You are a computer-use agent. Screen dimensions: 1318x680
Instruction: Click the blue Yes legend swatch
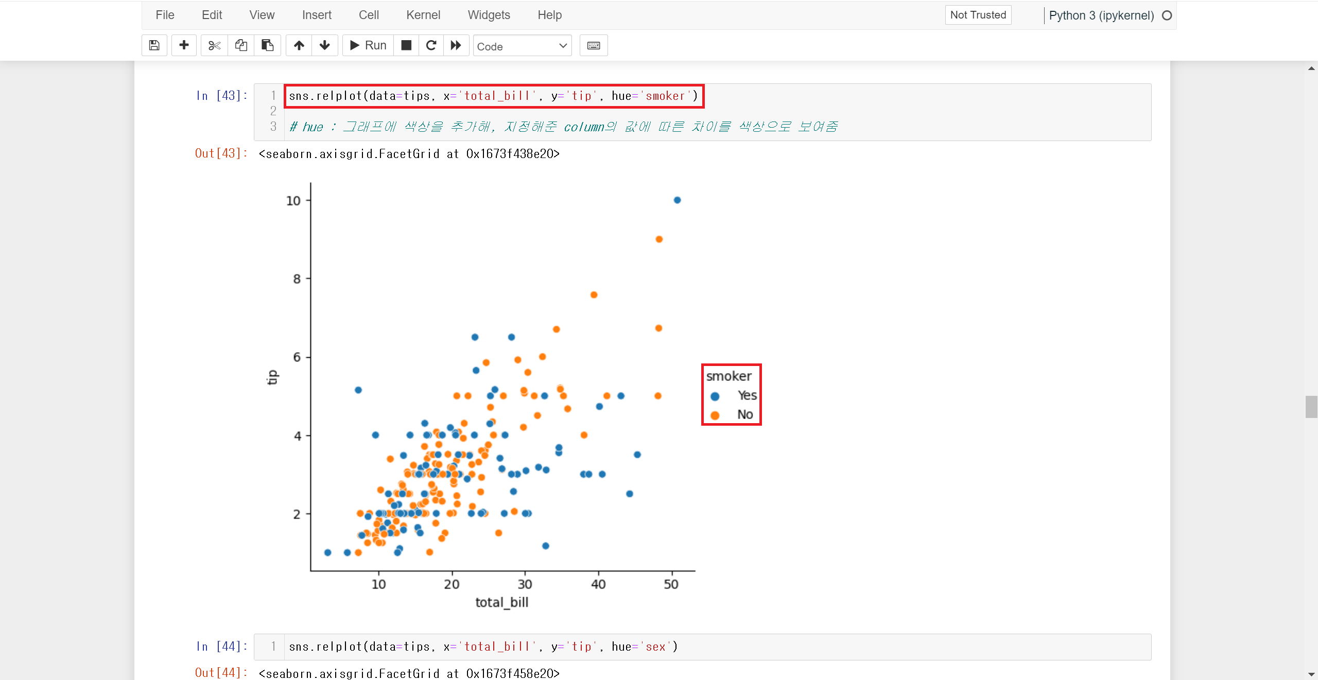(x=715, y=396)
